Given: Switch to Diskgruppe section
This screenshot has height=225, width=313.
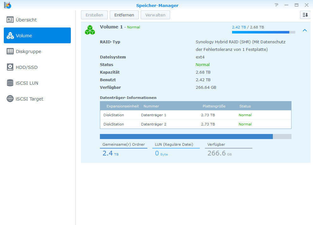Looking at the screenshot, I should click(28, 51).
